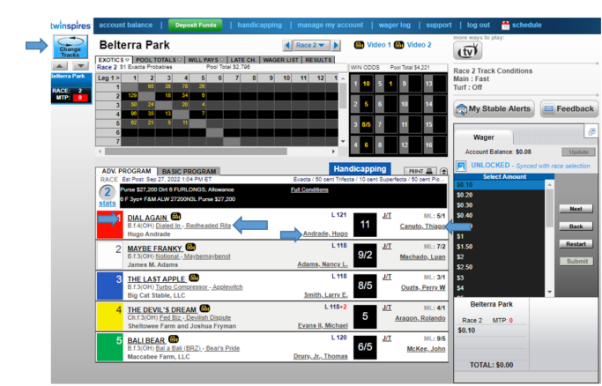Image resolution: width=602 pixels, height=386 pixels.
Task: Click J/T link for The Last Apple
Action: (387, 277)
